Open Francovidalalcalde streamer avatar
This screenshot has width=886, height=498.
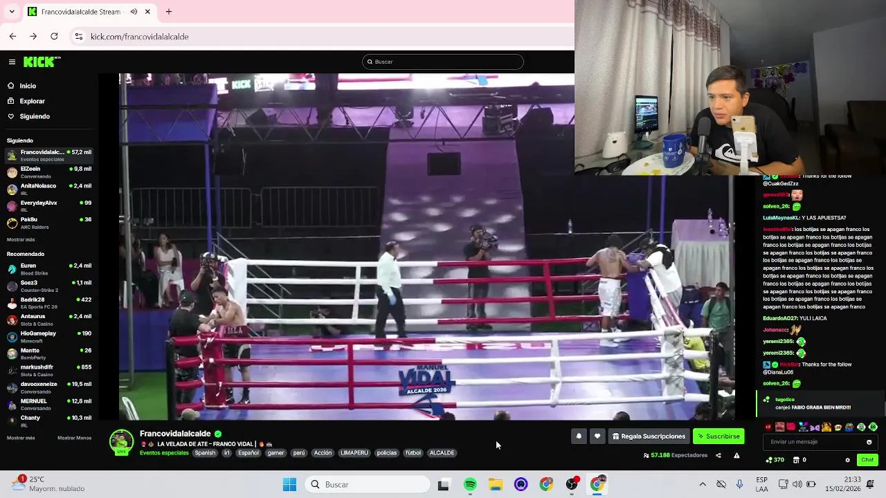pos(121,442)
